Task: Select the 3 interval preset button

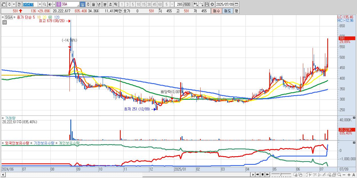Action: 127,4
